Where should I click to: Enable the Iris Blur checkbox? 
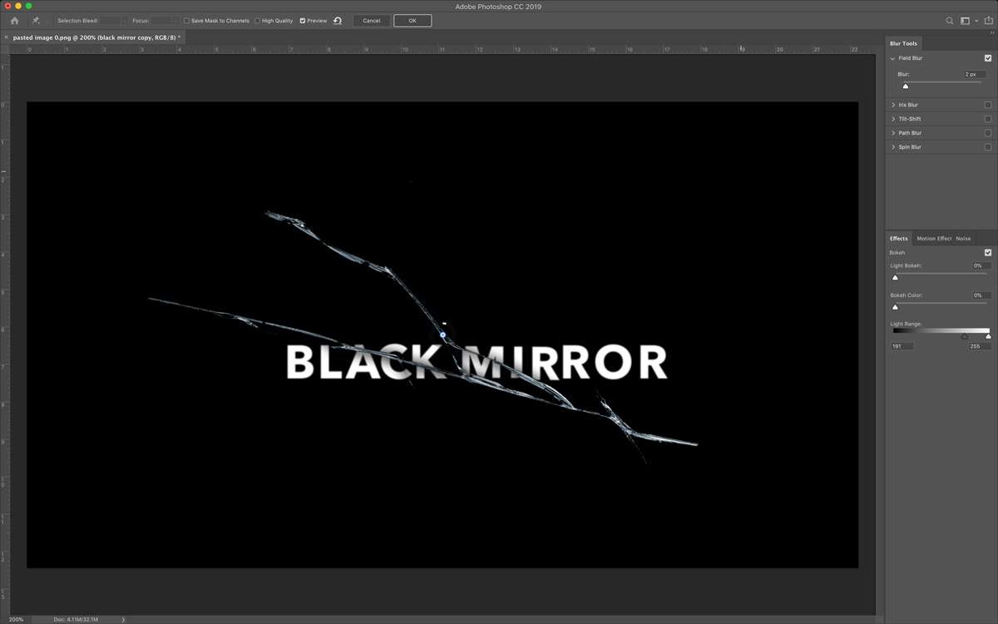pos(988,105)
